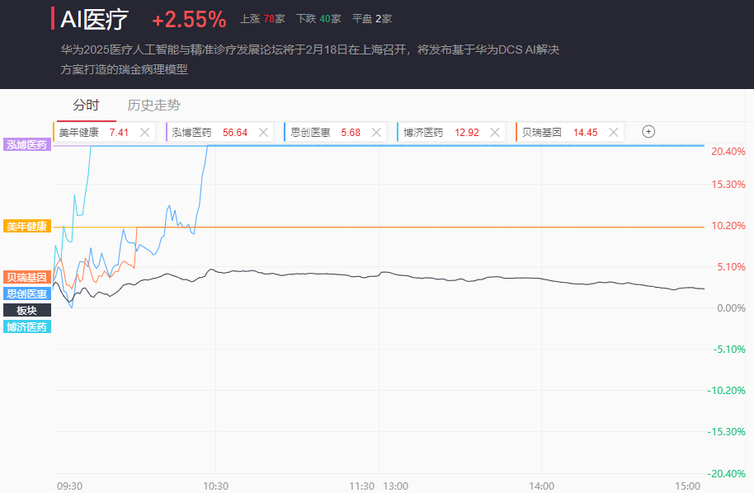Add a stock with the plus icon
Viewport: 754px width, 493px height.
(648, 132)
